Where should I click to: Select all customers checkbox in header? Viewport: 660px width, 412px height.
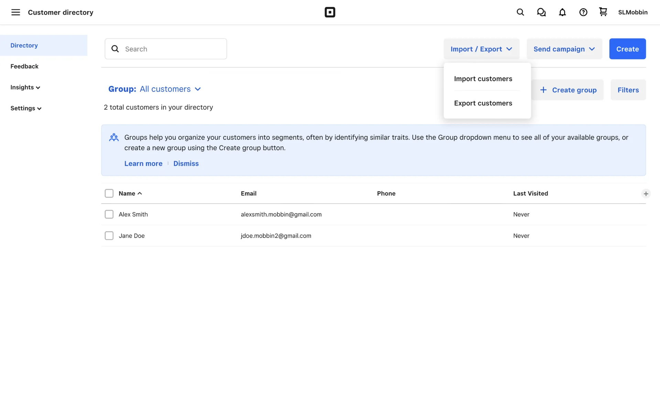tap(109, 193)
